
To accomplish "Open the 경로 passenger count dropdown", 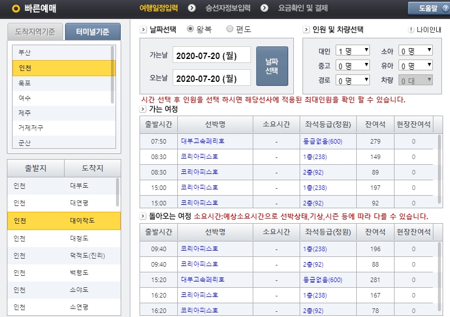I will point(353,81).
